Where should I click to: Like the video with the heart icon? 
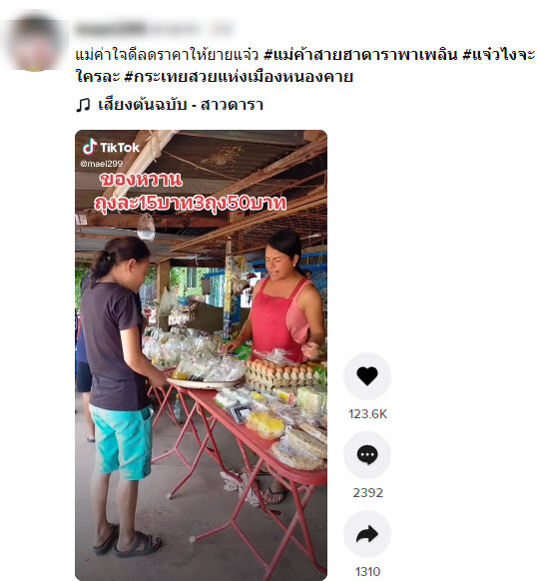(366, 376)
